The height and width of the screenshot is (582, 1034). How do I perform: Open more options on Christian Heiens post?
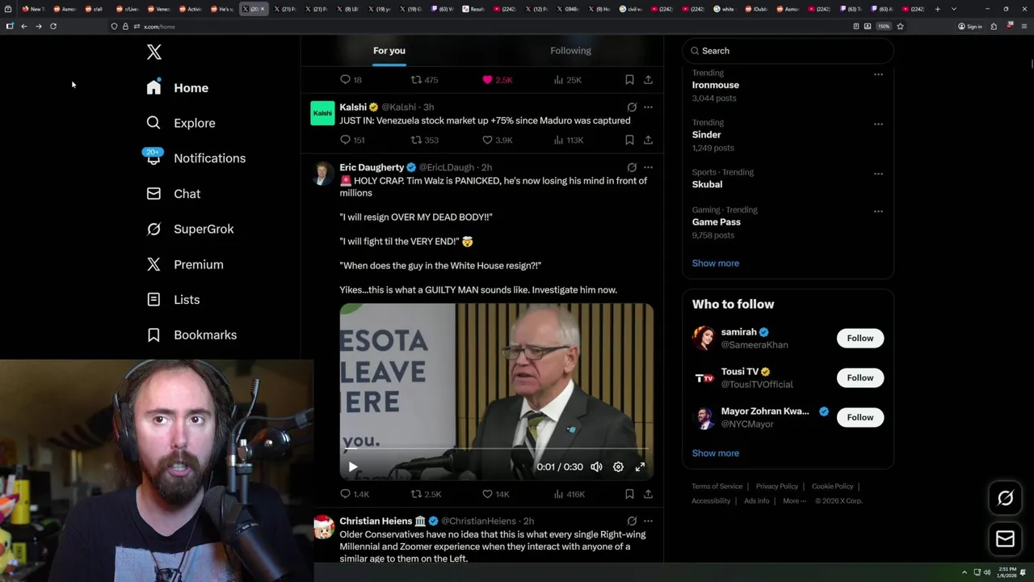[x=648, y=521]
